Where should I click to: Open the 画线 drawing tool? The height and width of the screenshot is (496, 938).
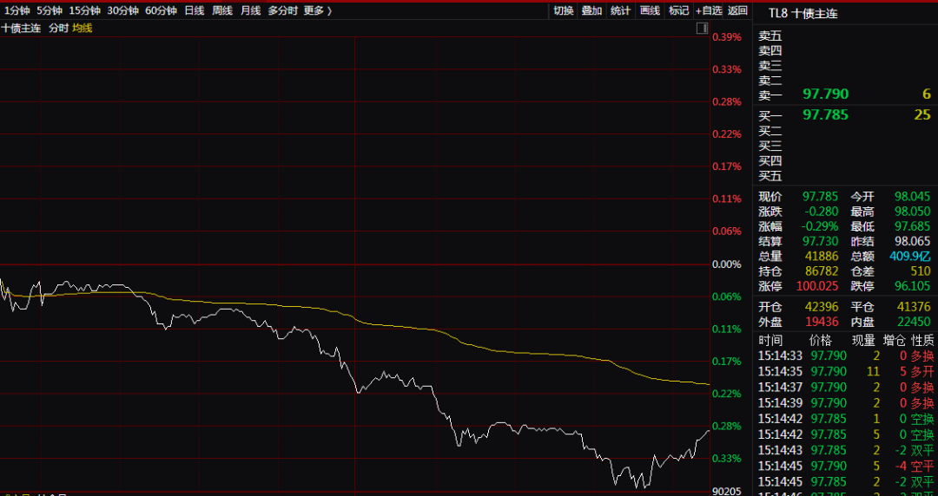click(x=650, y=10)
